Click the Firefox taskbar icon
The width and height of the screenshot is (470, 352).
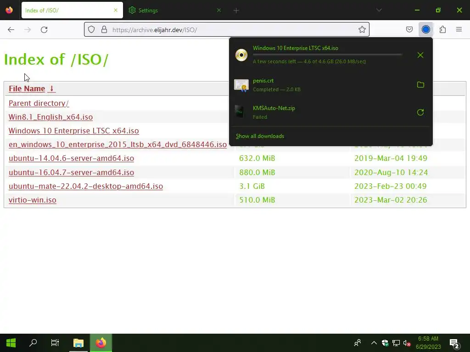pyautogui.click(x=101, y=343)
